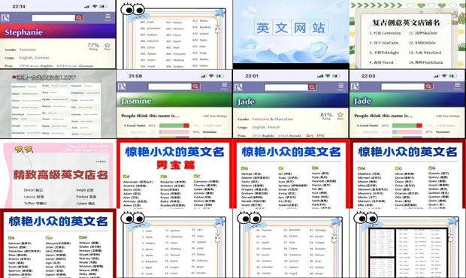Click the search field in the 22:03 Jade screenshot
The width and height of the screenshot is (466, 278).
(403, 86)
